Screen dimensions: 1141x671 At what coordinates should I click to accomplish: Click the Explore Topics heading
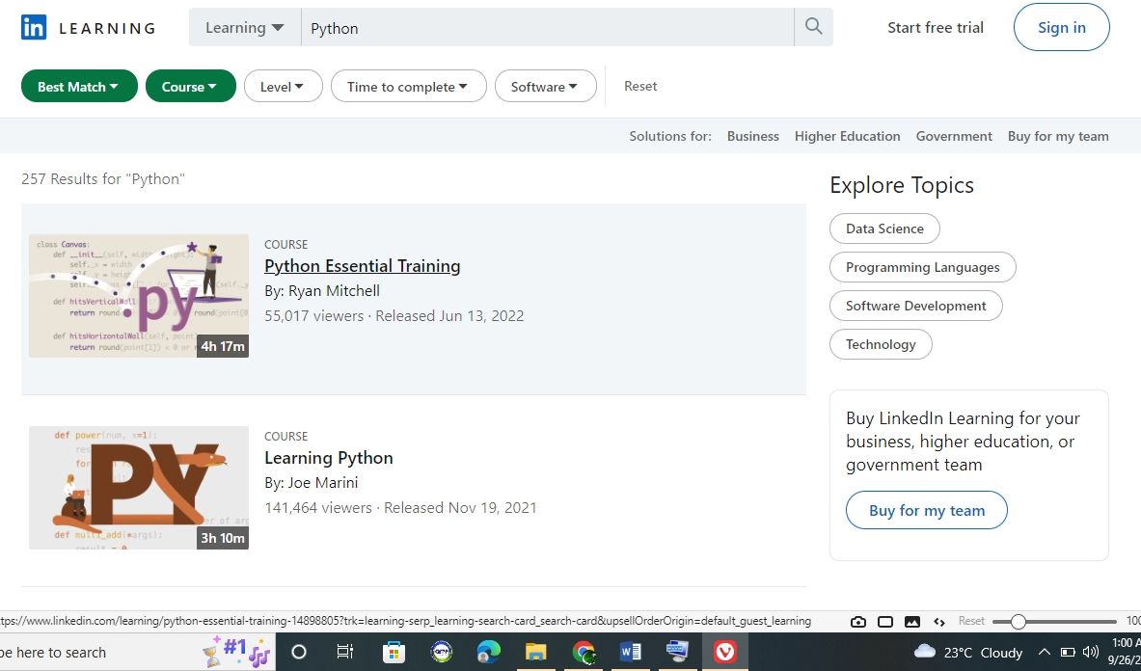(x=902, y=185)
